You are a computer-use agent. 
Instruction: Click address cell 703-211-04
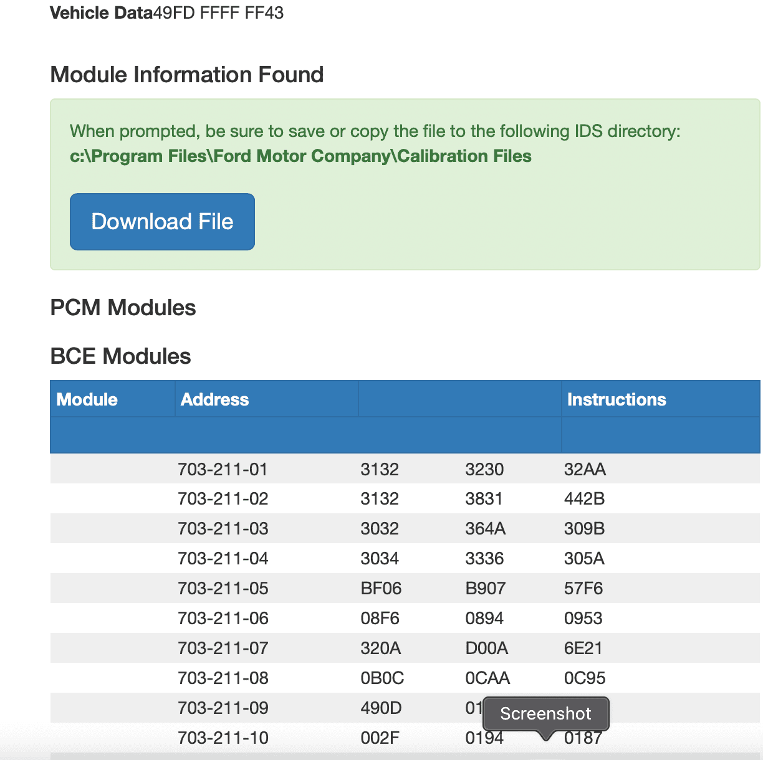[223, 558]
